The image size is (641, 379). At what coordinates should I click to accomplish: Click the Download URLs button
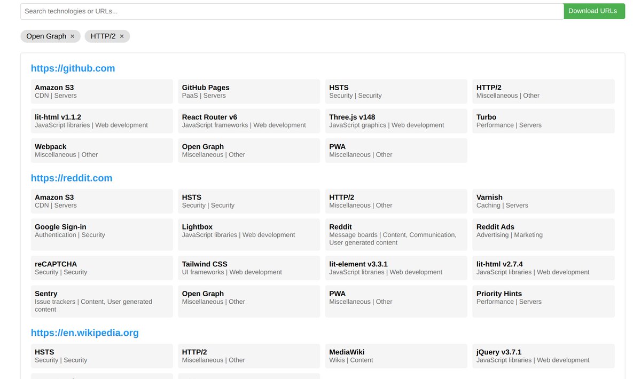tap(594, 11)
